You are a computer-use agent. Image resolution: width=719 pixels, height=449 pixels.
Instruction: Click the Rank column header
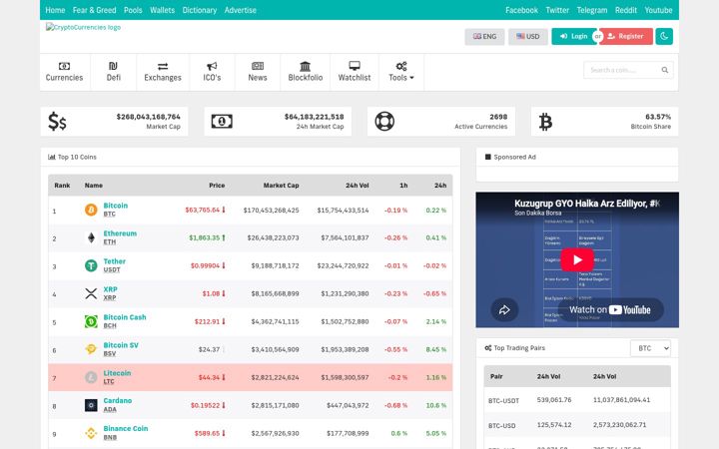tap(62, 186)
